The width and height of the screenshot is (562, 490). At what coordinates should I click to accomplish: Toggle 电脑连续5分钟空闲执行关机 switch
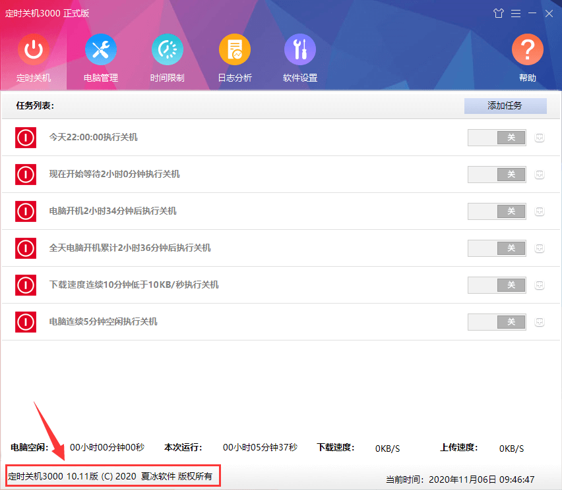tap(497, 322)
